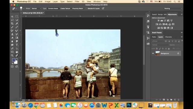Select the Crop tool
The image size is (193, 109).
click(x=12, y=24)
